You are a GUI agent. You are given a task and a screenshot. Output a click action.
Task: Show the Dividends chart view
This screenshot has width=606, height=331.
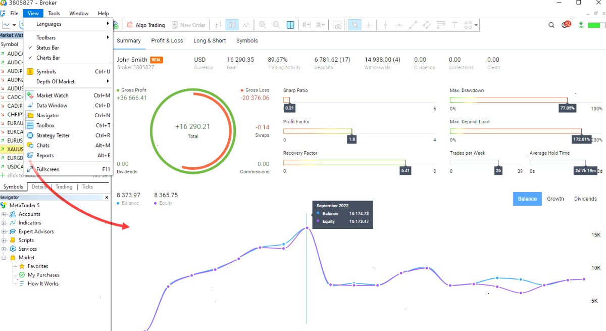tap(585, 199)
